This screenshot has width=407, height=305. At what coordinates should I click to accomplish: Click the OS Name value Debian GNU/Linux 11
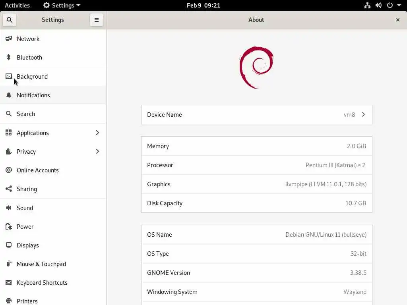pyautogui.click(x=326, y=234)
